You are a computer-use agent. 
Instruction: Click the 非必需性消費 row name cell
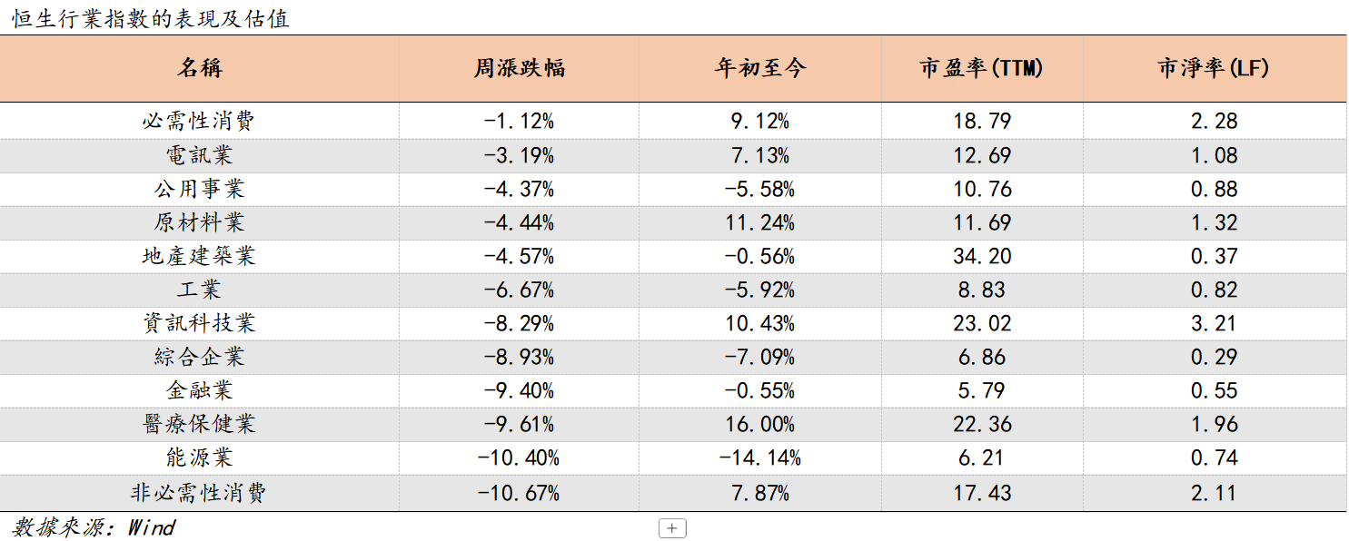[200, 493]
